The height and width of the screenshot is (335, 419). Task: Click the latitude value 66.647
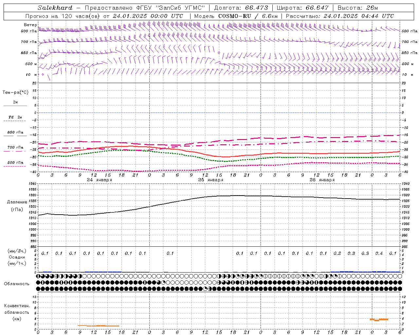(318, 8)
